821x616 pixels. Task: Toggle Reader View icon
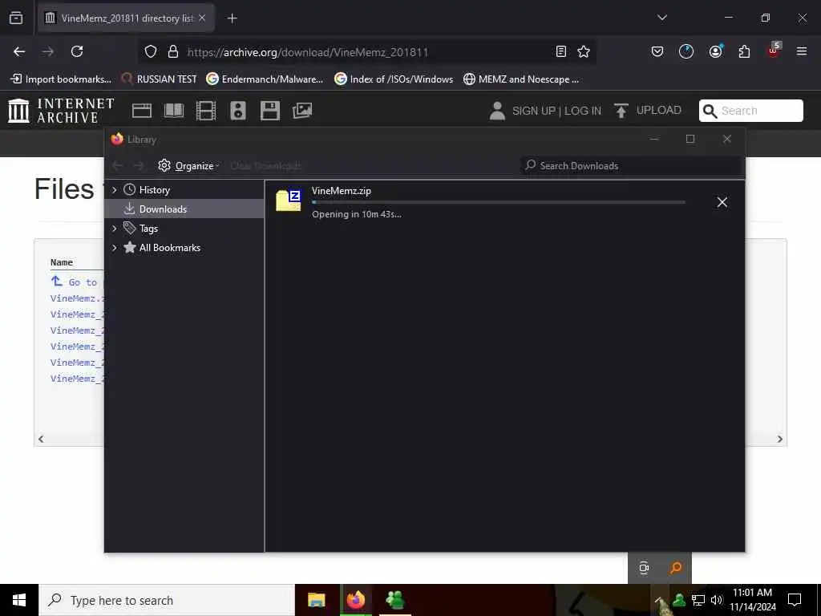pos(560,51)
